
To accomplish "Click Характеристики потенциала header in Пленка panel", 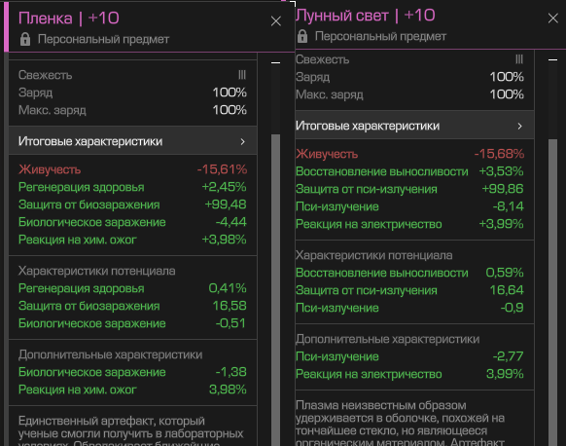I will tap(96, 271).
